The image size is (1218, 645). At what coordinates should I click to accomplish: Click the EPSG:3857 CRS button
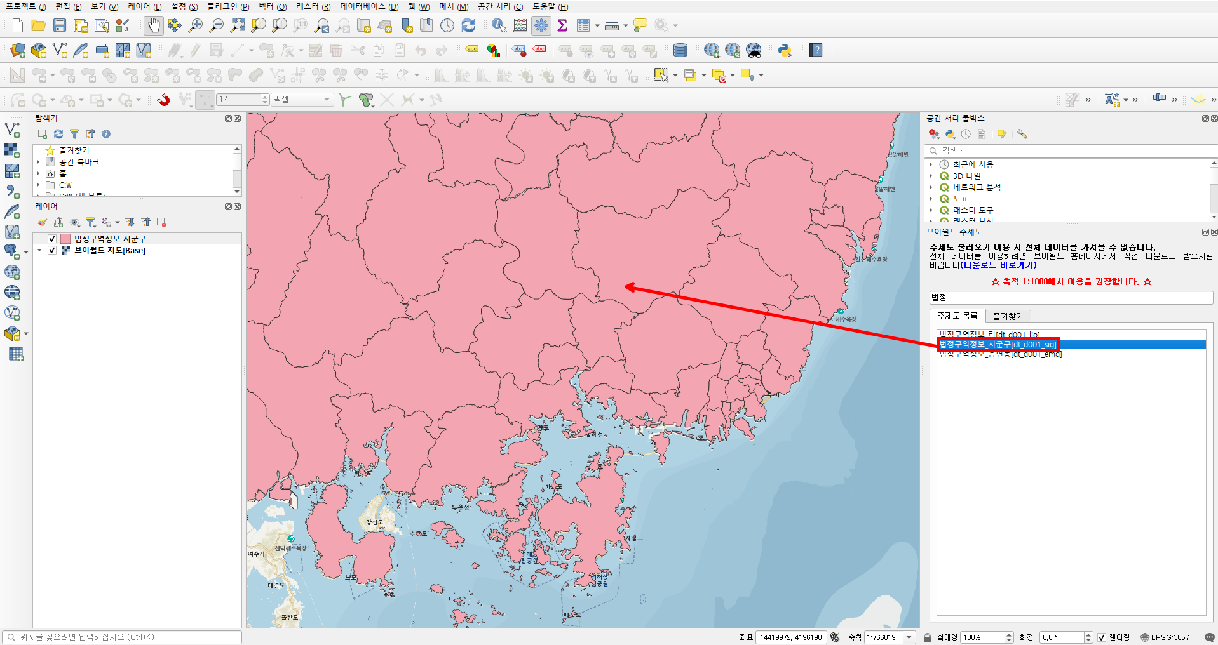(1165, 637)
